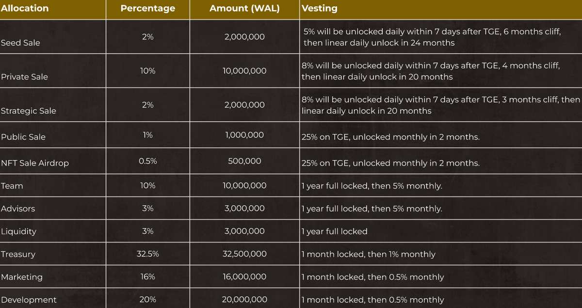Image resolution: width=582 pixels, height=308 pixels.
Task: Click the Amount (WAL) column header
Action: coord(244,8)
